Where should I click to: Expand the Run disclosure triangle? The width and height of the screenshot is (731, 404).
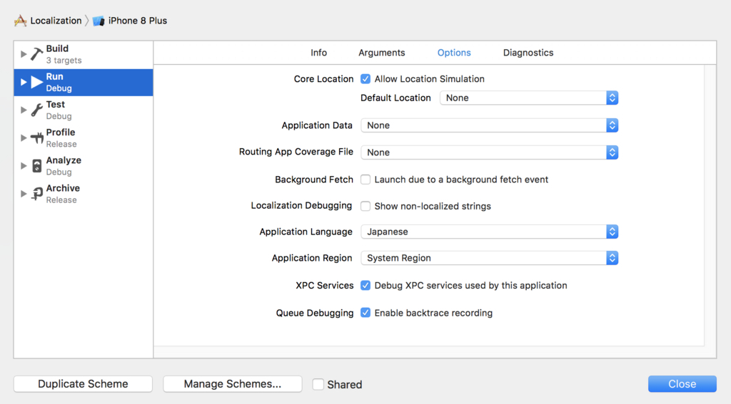click(24, 83)
